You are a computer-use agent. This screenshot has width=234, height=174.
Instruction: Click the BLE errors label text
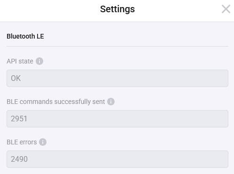pyautogui.click(x=22, y=142)
